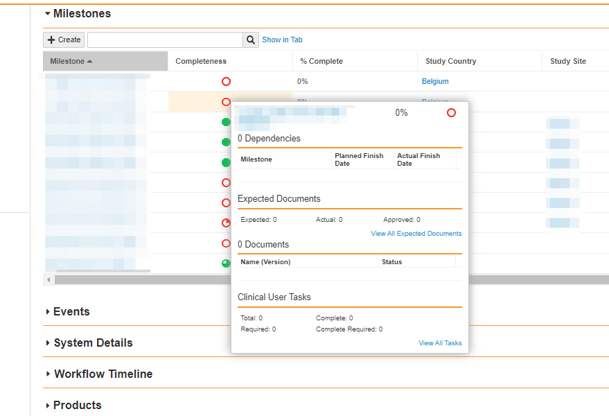Click the bottommost green completeness indicator
Screen dimensions: 609x416
[x=226, y=263]
